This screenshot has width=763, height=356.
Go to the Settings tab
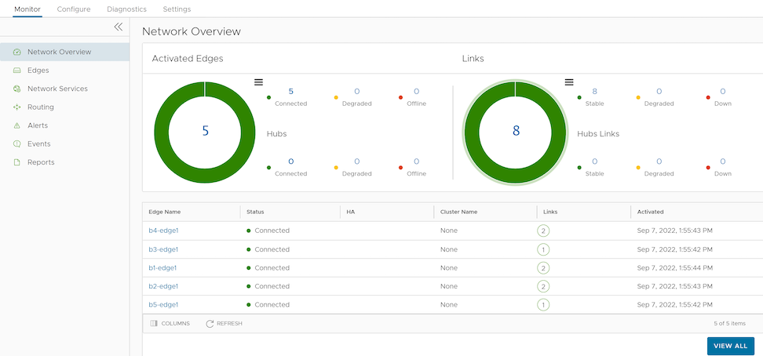177,9
